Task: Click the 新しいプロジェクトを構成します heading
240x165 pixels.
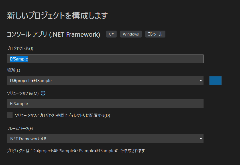Action: tap(57, 15)
